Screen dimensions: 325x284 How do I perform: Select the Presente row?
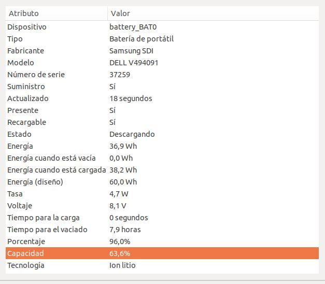point(162,110)
